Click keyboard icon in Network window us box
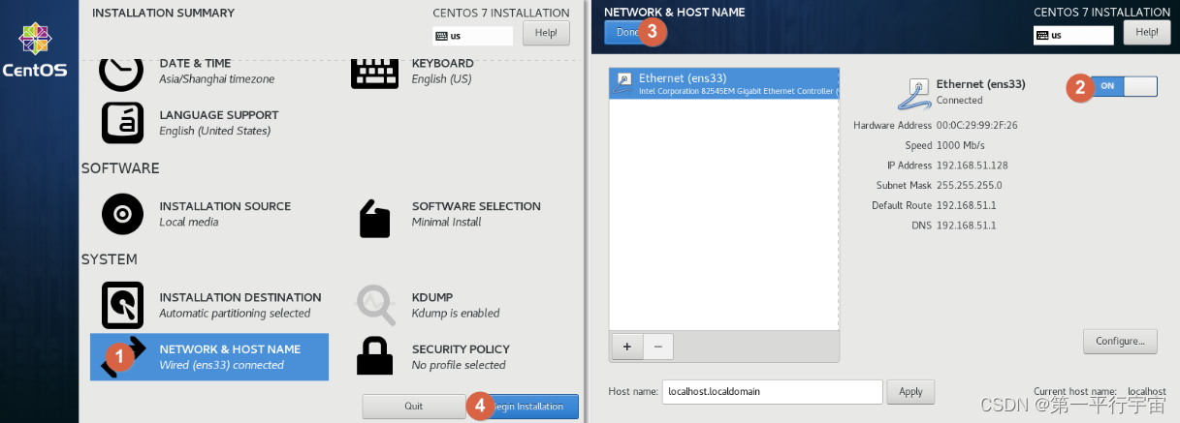1180x423 pixels. click(1043, 35)
